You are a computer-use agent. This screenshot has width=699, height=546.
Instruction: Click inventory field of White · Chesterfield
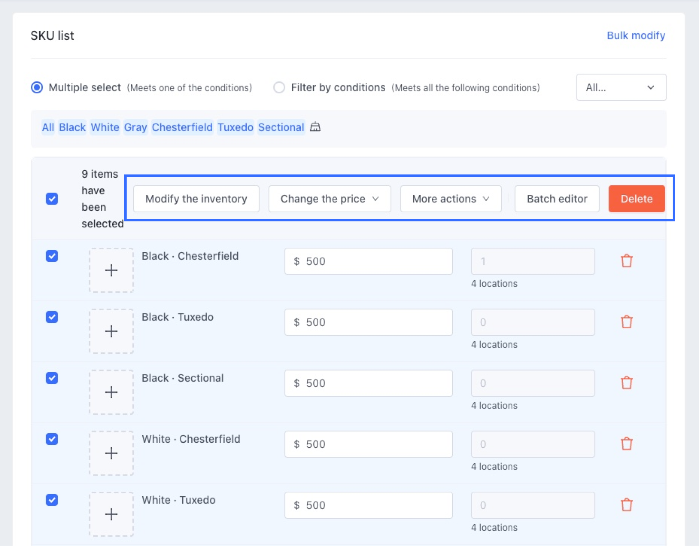pyautogui.click(x=533, y=444)
